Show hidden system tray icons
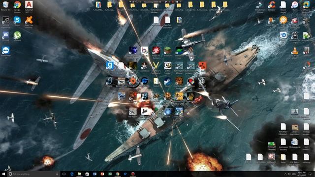 click(285, 174)
